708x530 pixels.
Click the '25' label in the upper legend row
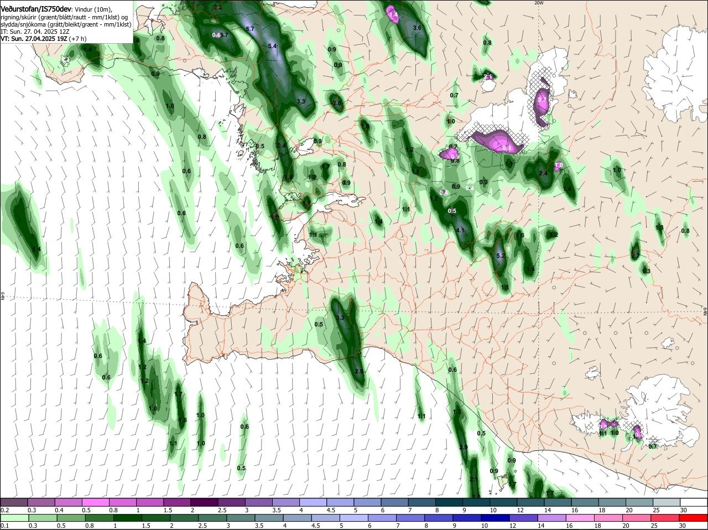[x=655, y=510]
